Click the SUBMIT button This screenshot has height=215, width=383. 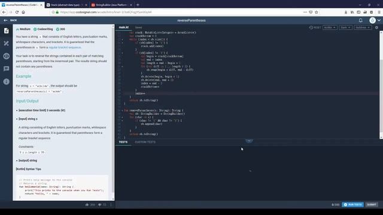[372, 204]
